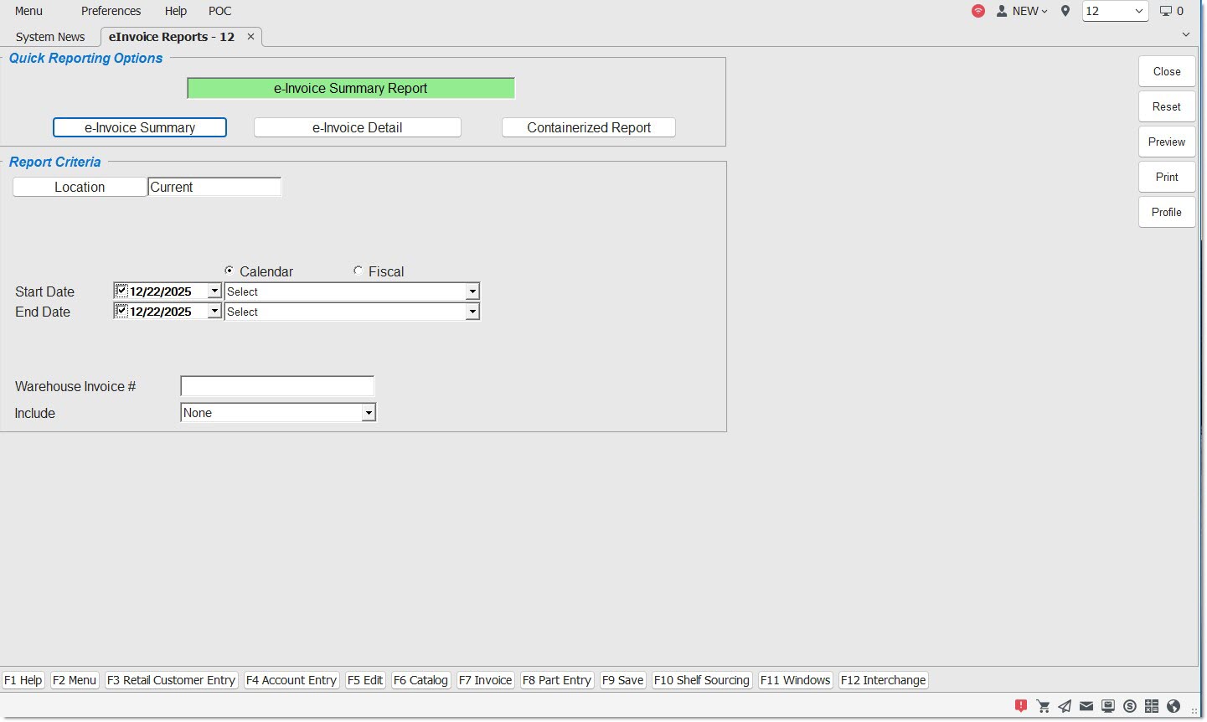
Task: Uncheck the Start Date checkbox
Action: (121, 291)
